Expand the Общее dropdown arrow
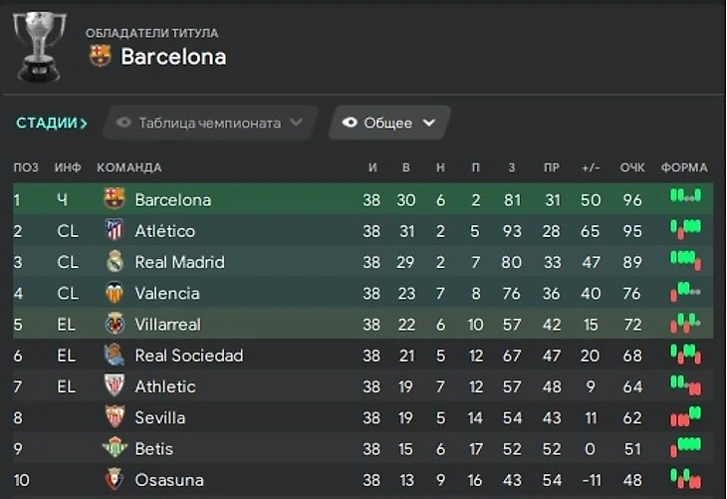Viewport: 727px width, 499px height. (429, 124)
